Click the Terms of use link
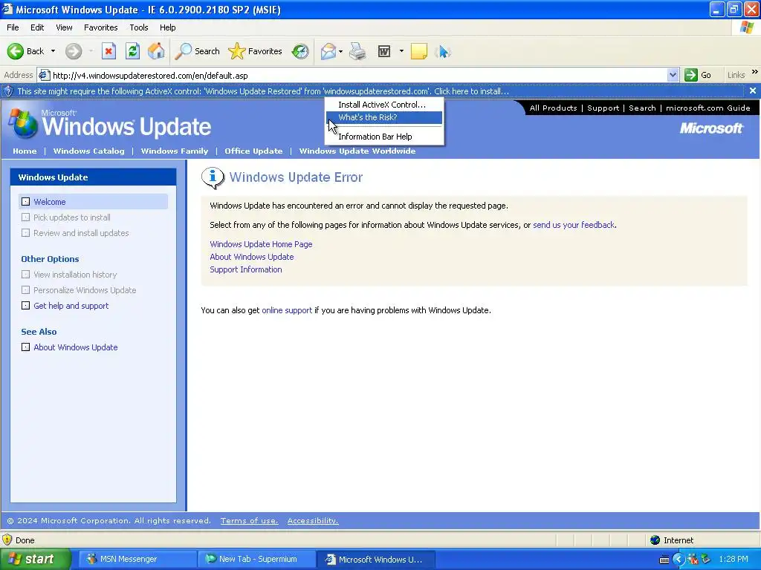Image resolution: width=761 pixels, height=570 pixels. tap(249, 520)
